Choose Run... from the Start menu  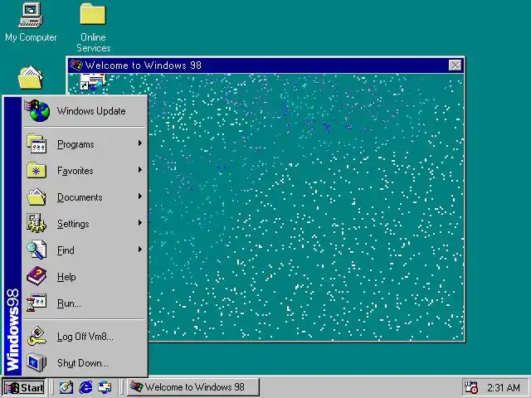pos(85,303)
